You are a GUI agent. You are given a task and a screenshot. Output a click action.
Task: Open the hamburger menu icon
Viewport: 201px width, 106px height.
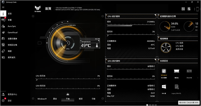[x=3, y=7]
